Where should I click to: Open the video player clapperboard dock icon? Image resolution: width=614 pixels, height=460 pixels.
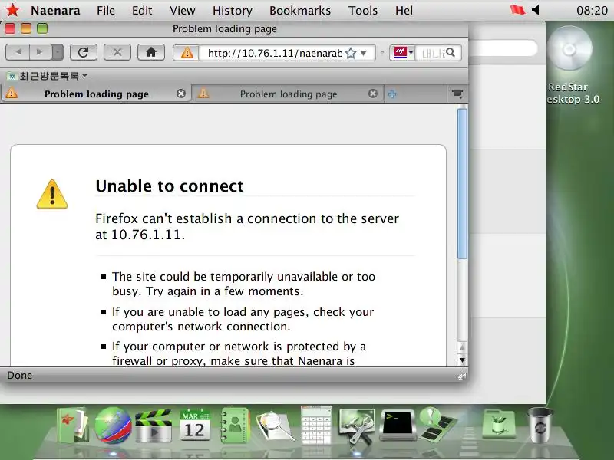(x=153, y=426)
